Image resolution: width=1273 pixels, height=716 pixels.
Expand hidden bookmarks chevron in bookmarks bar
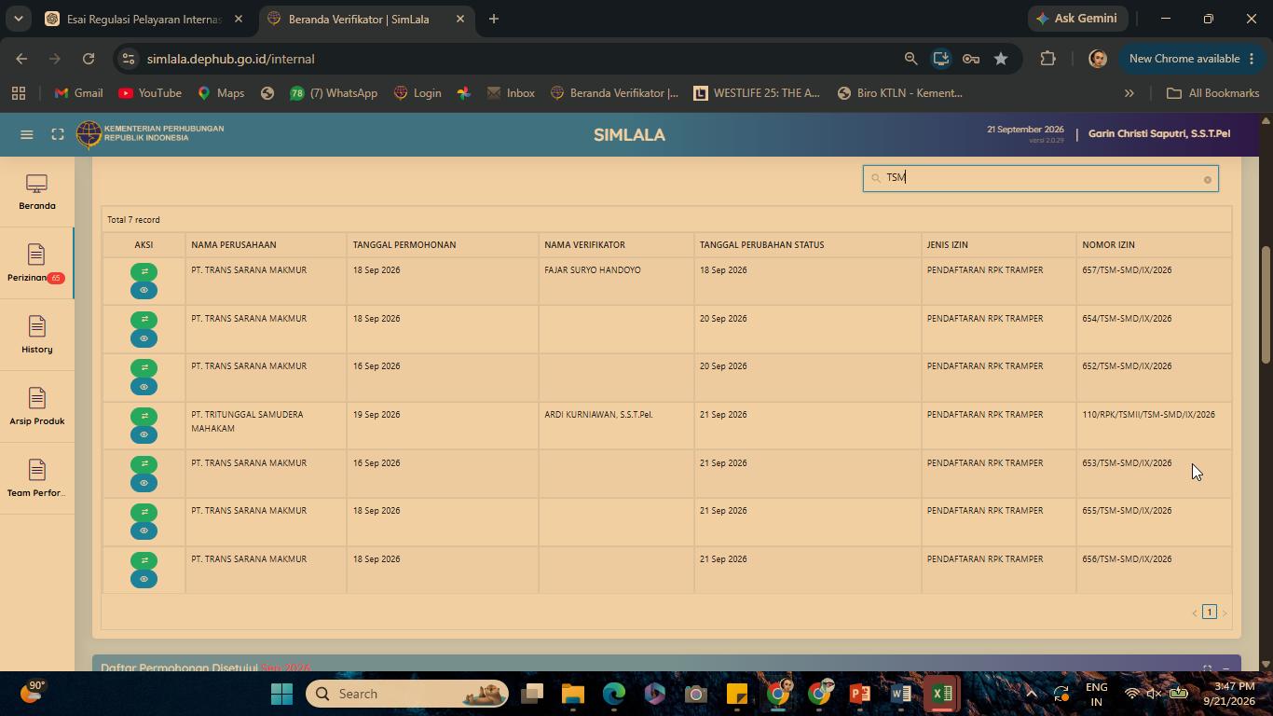coord(1129,93)
